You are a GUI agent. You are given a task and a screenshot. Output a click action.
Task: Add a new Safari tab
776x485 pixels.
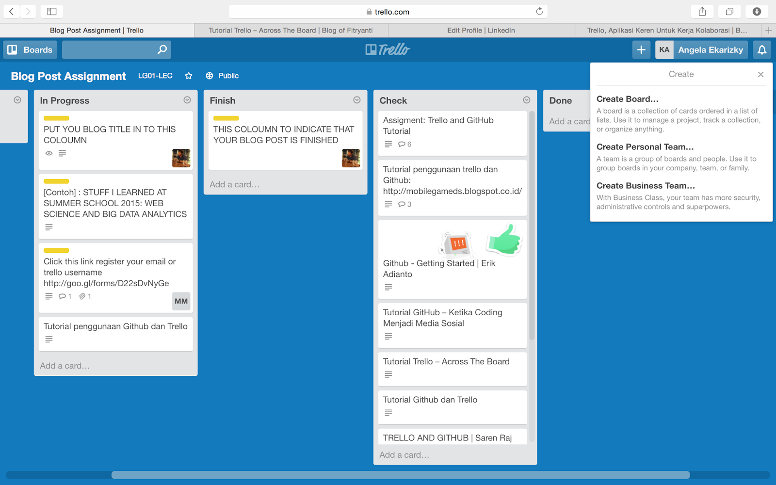[769, 30]
